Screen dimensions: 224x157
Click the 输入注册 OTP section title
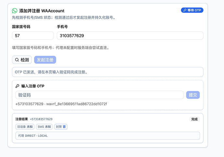pos(33,86)
